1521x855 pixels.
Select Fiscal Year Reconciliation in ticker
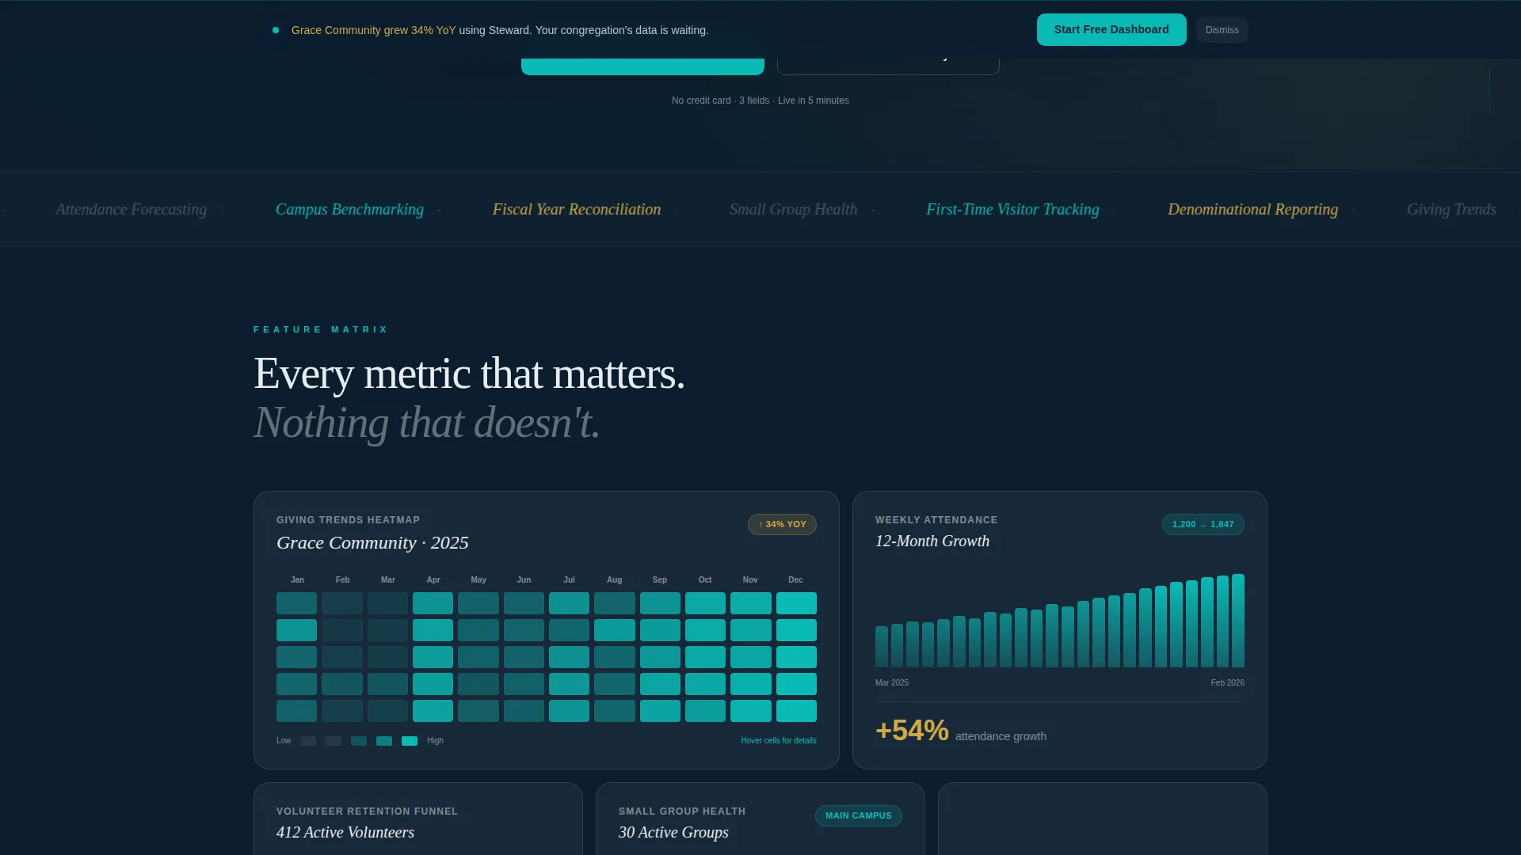pos(577,209)
